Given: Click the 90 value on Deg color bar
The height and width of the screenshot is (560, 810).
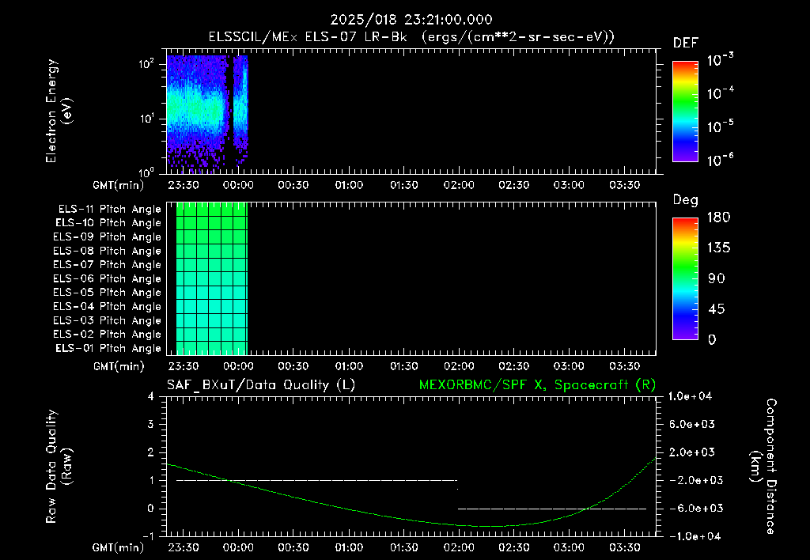Looking at the screenshot, I should tap(717, 279).
